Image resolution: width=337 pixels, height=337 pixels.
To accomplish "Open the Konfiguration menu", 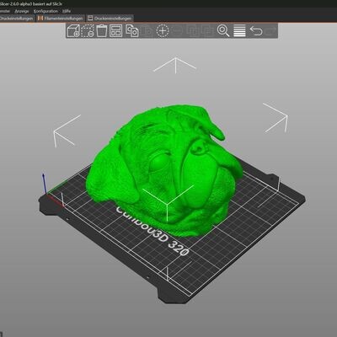I will pos(45,11).
